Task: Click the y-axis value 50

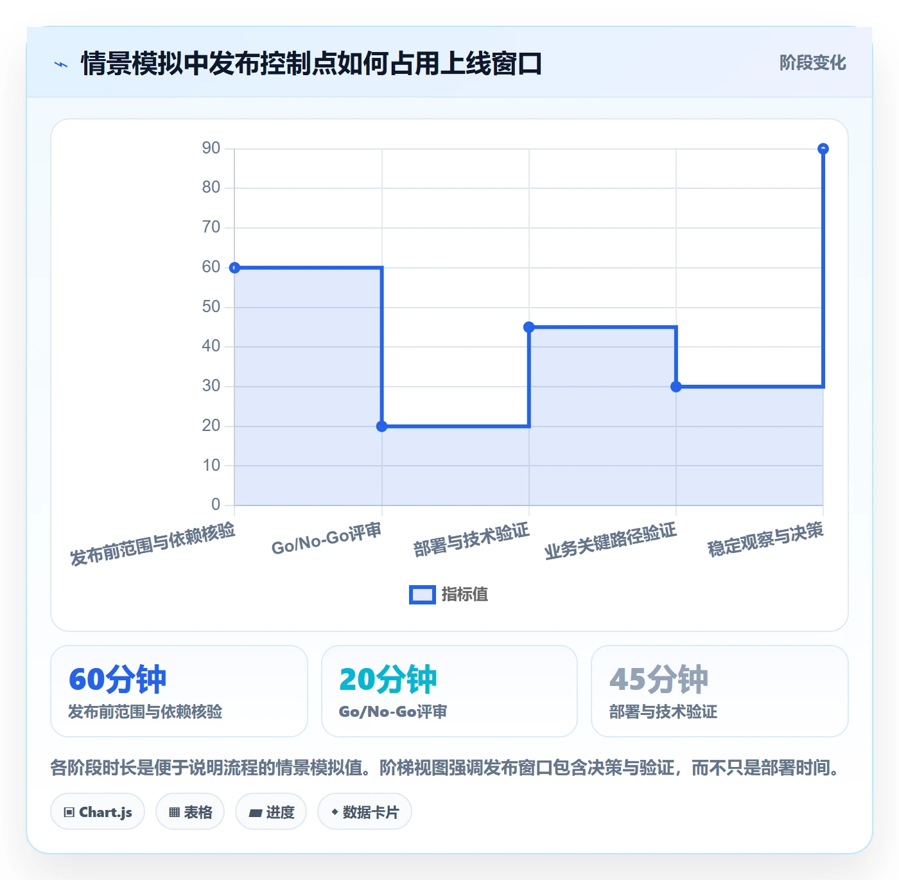Action: tap(211, 306)
